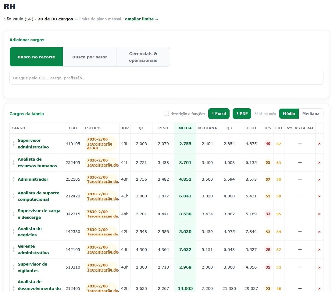Open Analista de suporte computacional link
The height and width of the screenshot is (292, 332).
coord(38,196)
